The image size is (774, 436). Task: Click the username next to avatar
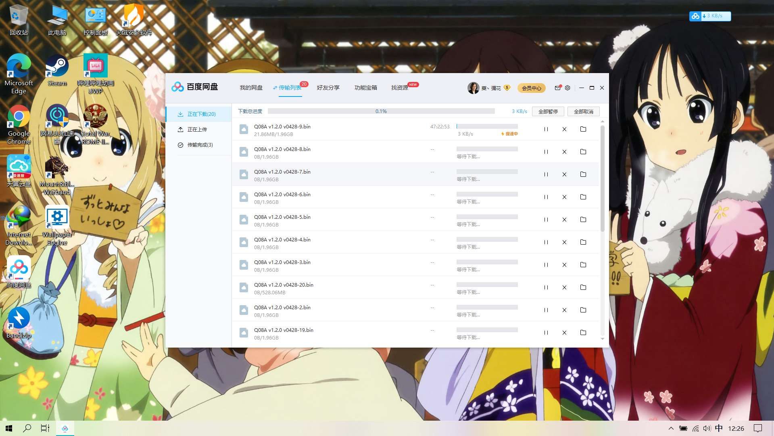coord(491,88)
